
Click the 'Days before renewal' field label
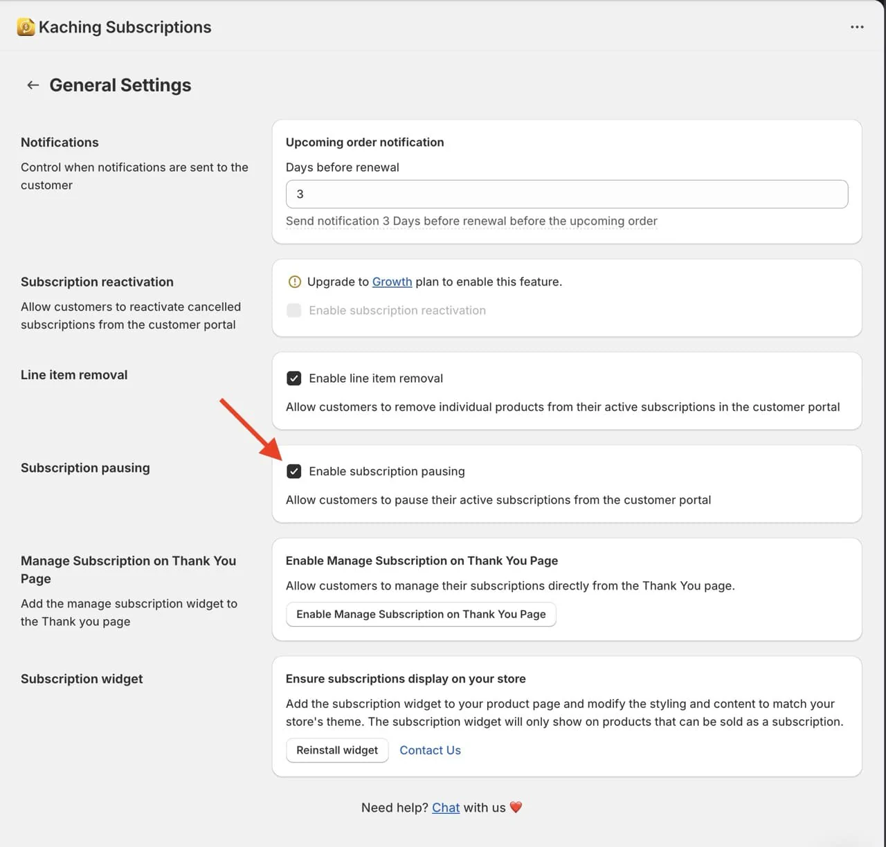tap(343, 167)
